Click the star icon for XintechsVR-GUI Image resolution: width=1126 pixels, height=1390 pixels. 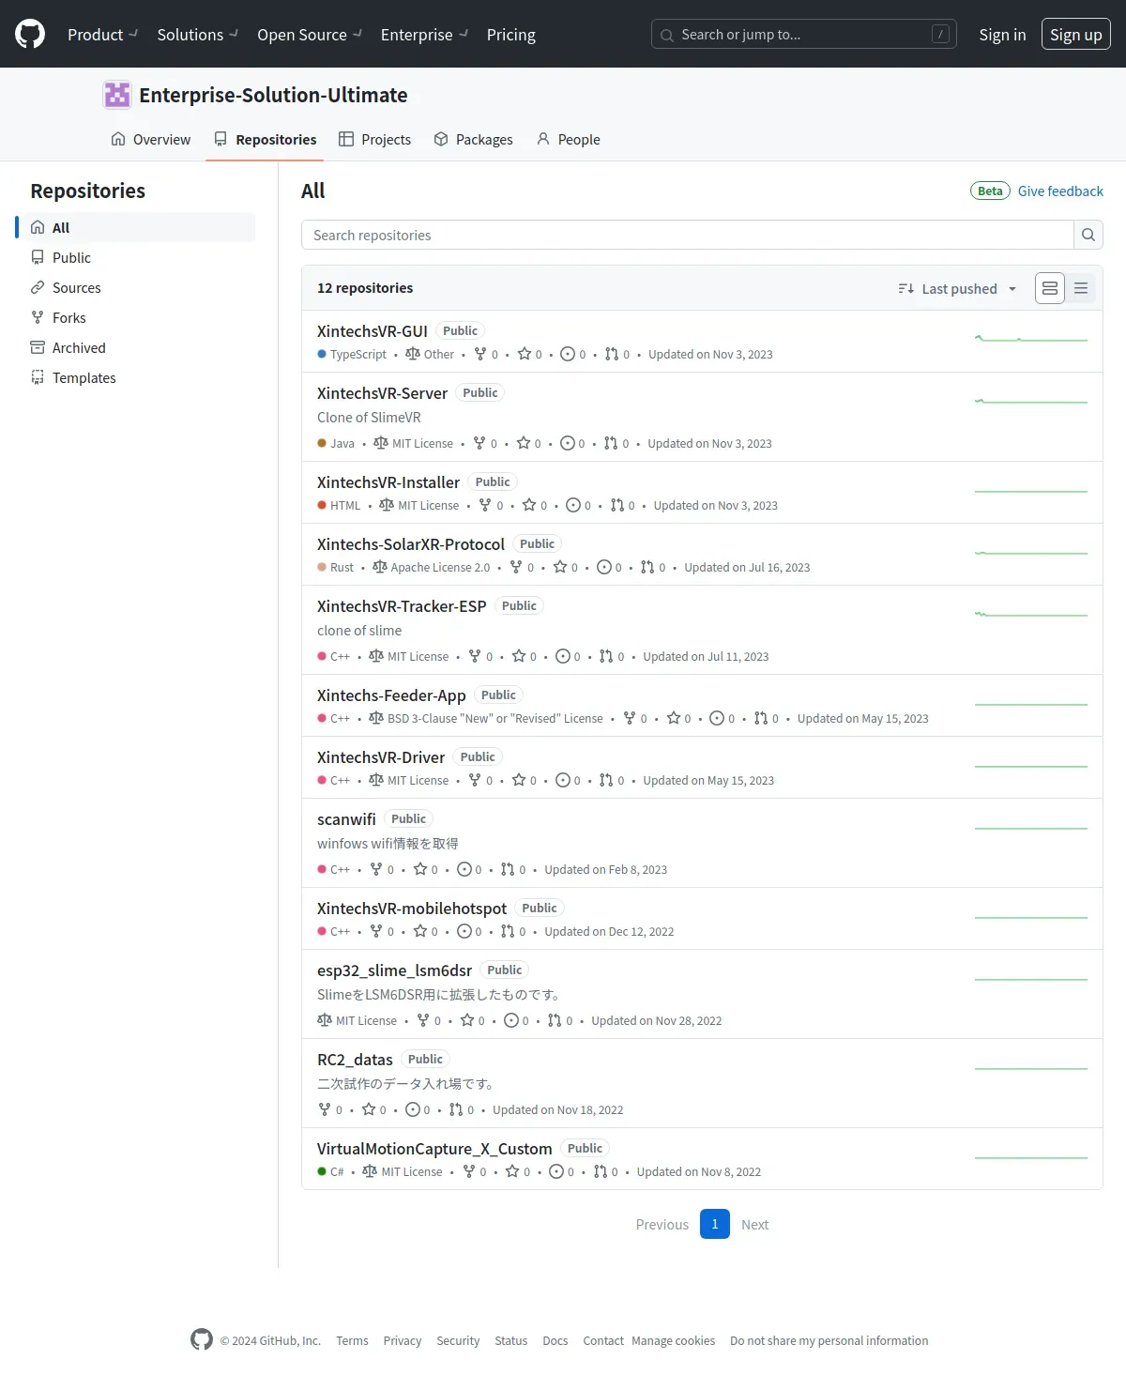(x=525, y=354)
